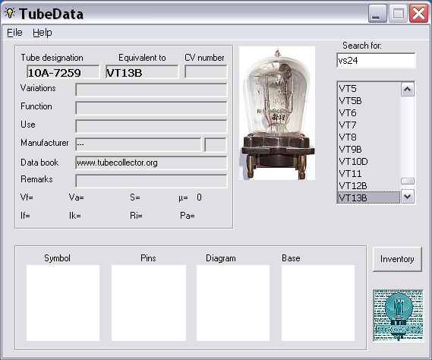The image size is (432, 360).
Task: Click the scroll down arrow of the tube list
Action: [x=408, y=197]
